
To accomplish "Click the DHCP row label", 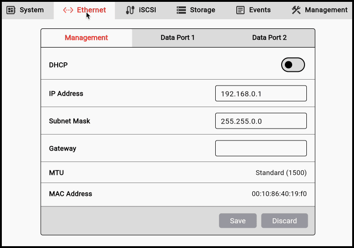I will tap(58, 65).
